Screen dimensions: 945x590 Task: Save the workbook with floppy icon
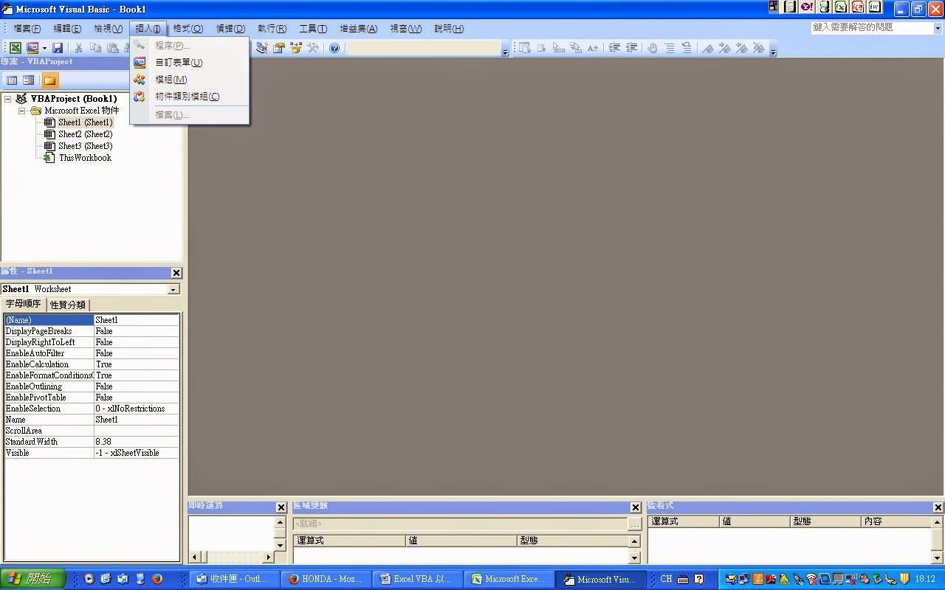(58, 48)
